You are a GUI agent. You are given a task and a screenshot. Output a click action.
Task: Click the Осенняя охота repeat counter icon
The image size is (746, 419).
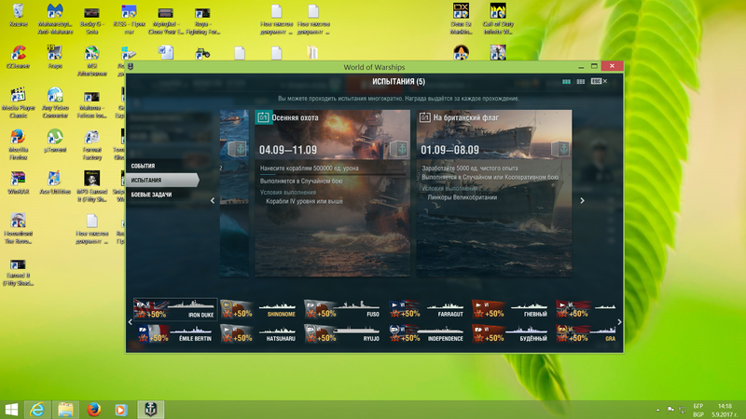(263, 117)
